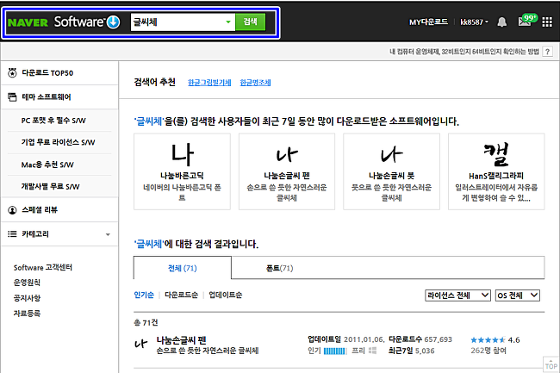Image resolution: width=560 pixels, height=373 pixels.
Task: Open the HanS캘리그라피 font card
Action: coord(496,171)
